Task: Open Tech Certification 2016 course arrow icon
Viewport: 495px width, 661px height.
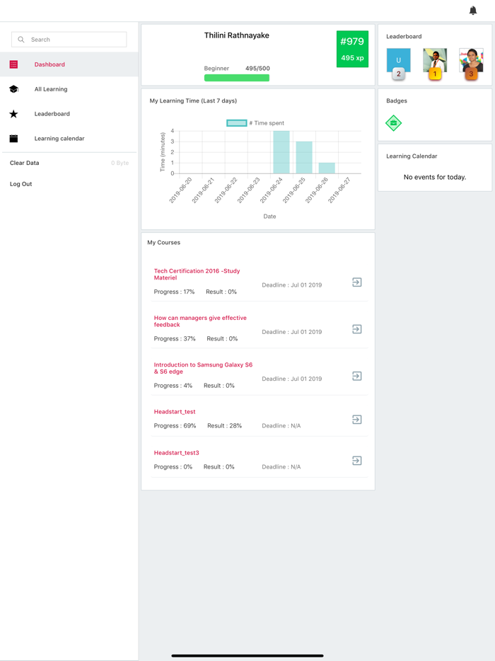Action: 357,282
